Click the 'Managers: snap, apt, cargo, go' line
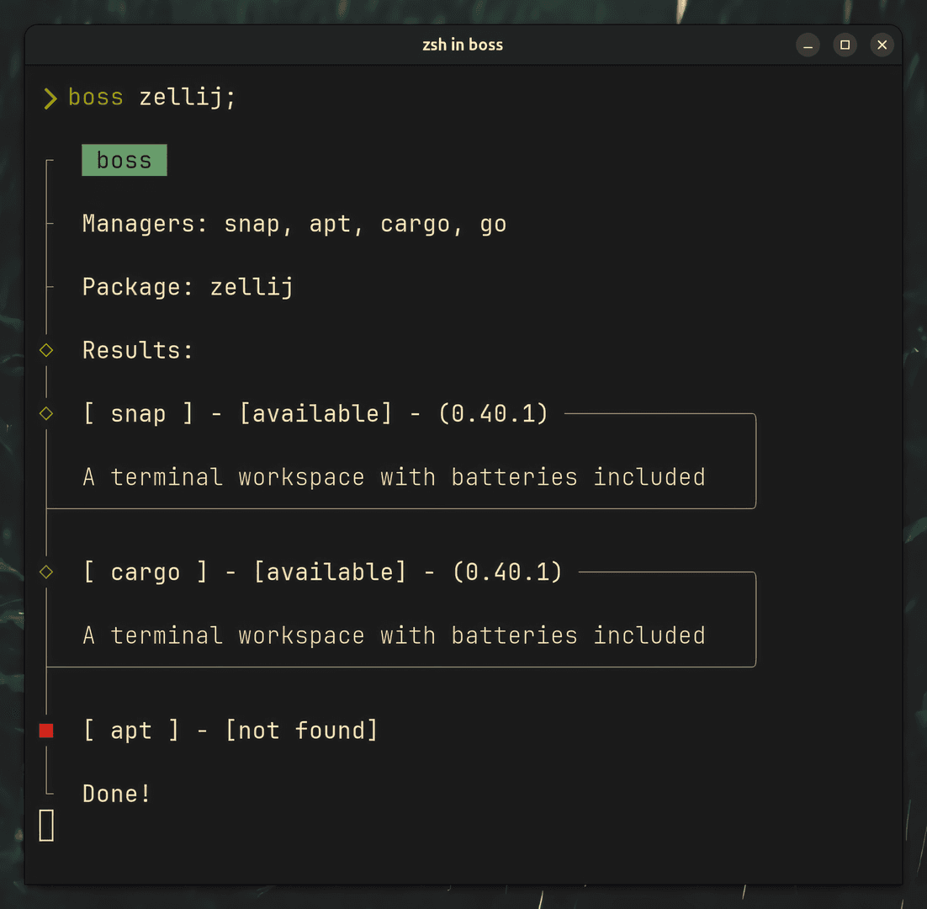 coord(294,224)
